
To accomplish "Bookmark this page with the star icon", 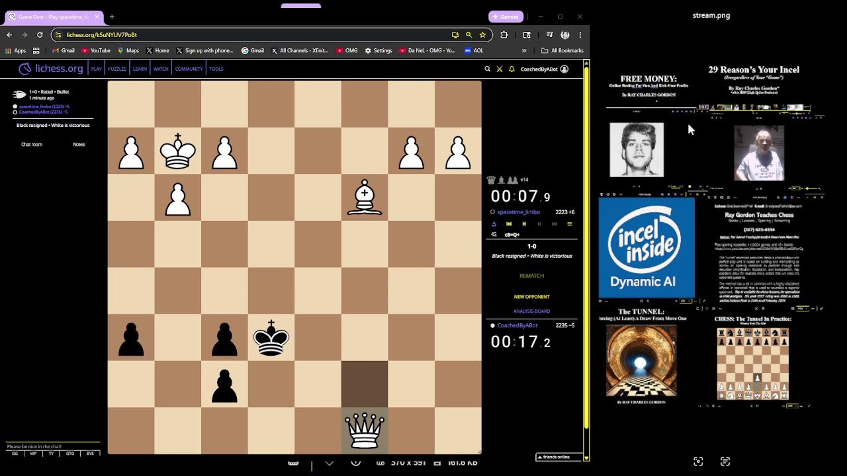I will tap(482, 34).
